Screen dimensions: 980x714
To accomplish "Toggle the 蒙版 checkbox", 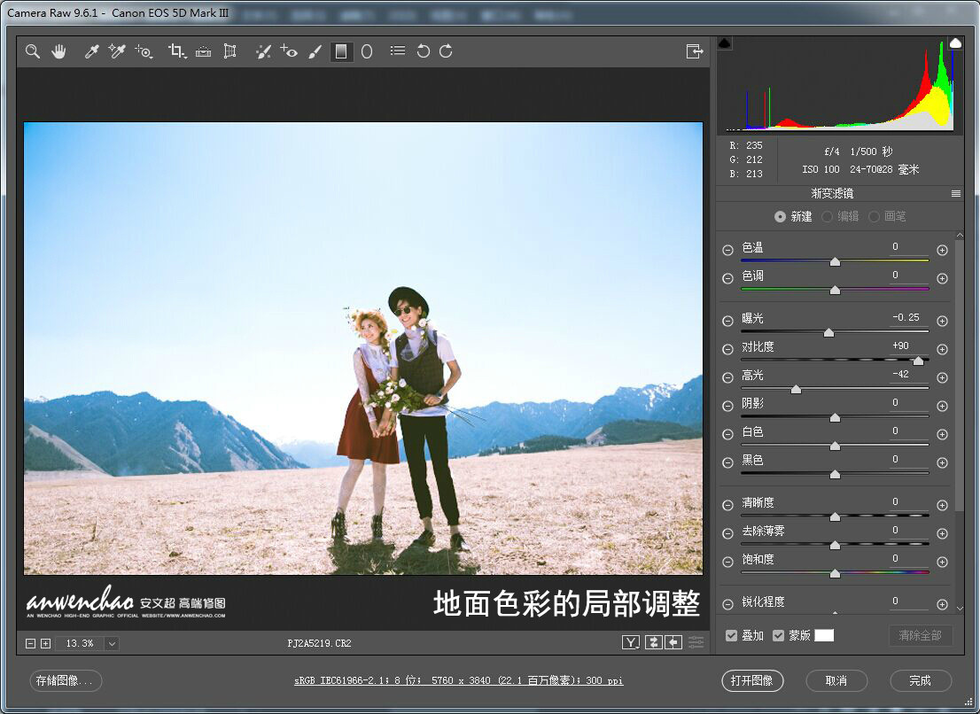I will click(778, 635).
